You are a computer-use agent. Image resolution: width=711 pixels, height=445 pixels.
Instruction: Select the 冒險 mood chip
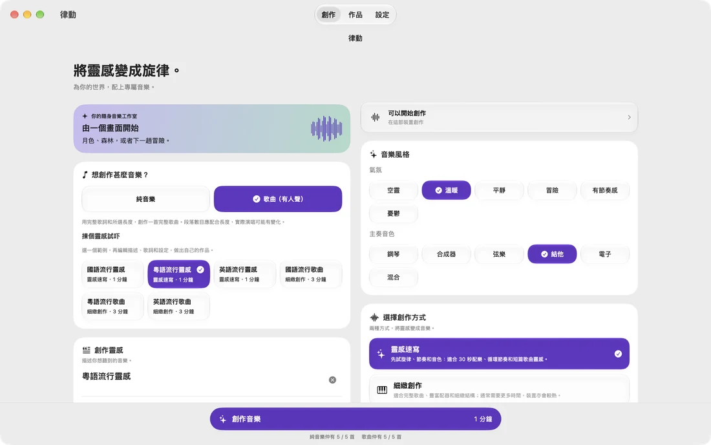coord(552,190)
